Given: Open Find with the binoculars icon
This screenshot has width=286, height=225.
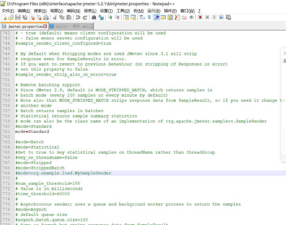Looking at the screenshot, I should (x=94, y=18).
